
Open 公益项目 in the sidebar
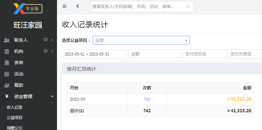(15, 118)
